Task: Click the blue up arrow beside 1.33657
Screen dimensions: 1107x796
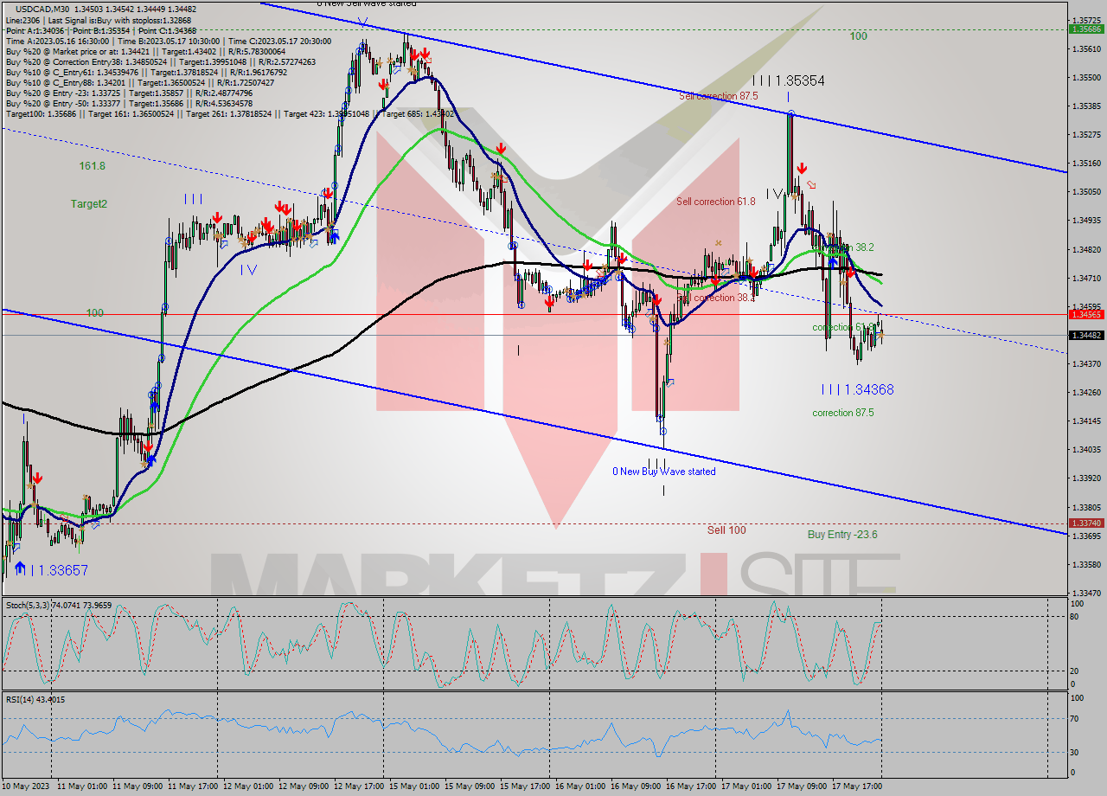Action: click(x=20, y=569)
